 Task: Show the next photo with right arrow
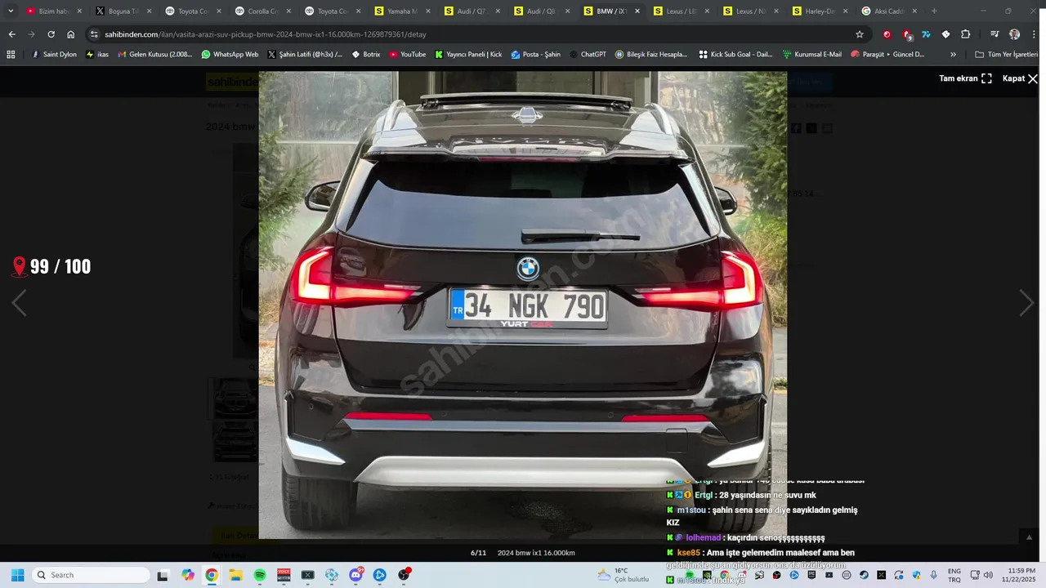1026,303
